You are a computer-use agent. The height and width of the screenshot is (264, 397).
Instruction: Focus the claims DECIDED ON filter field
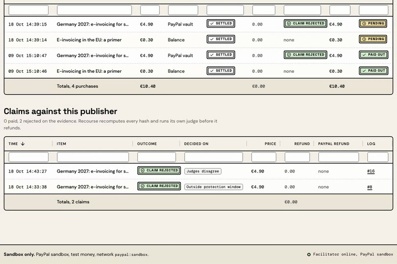pyautogui.click(x=214, y=157)
